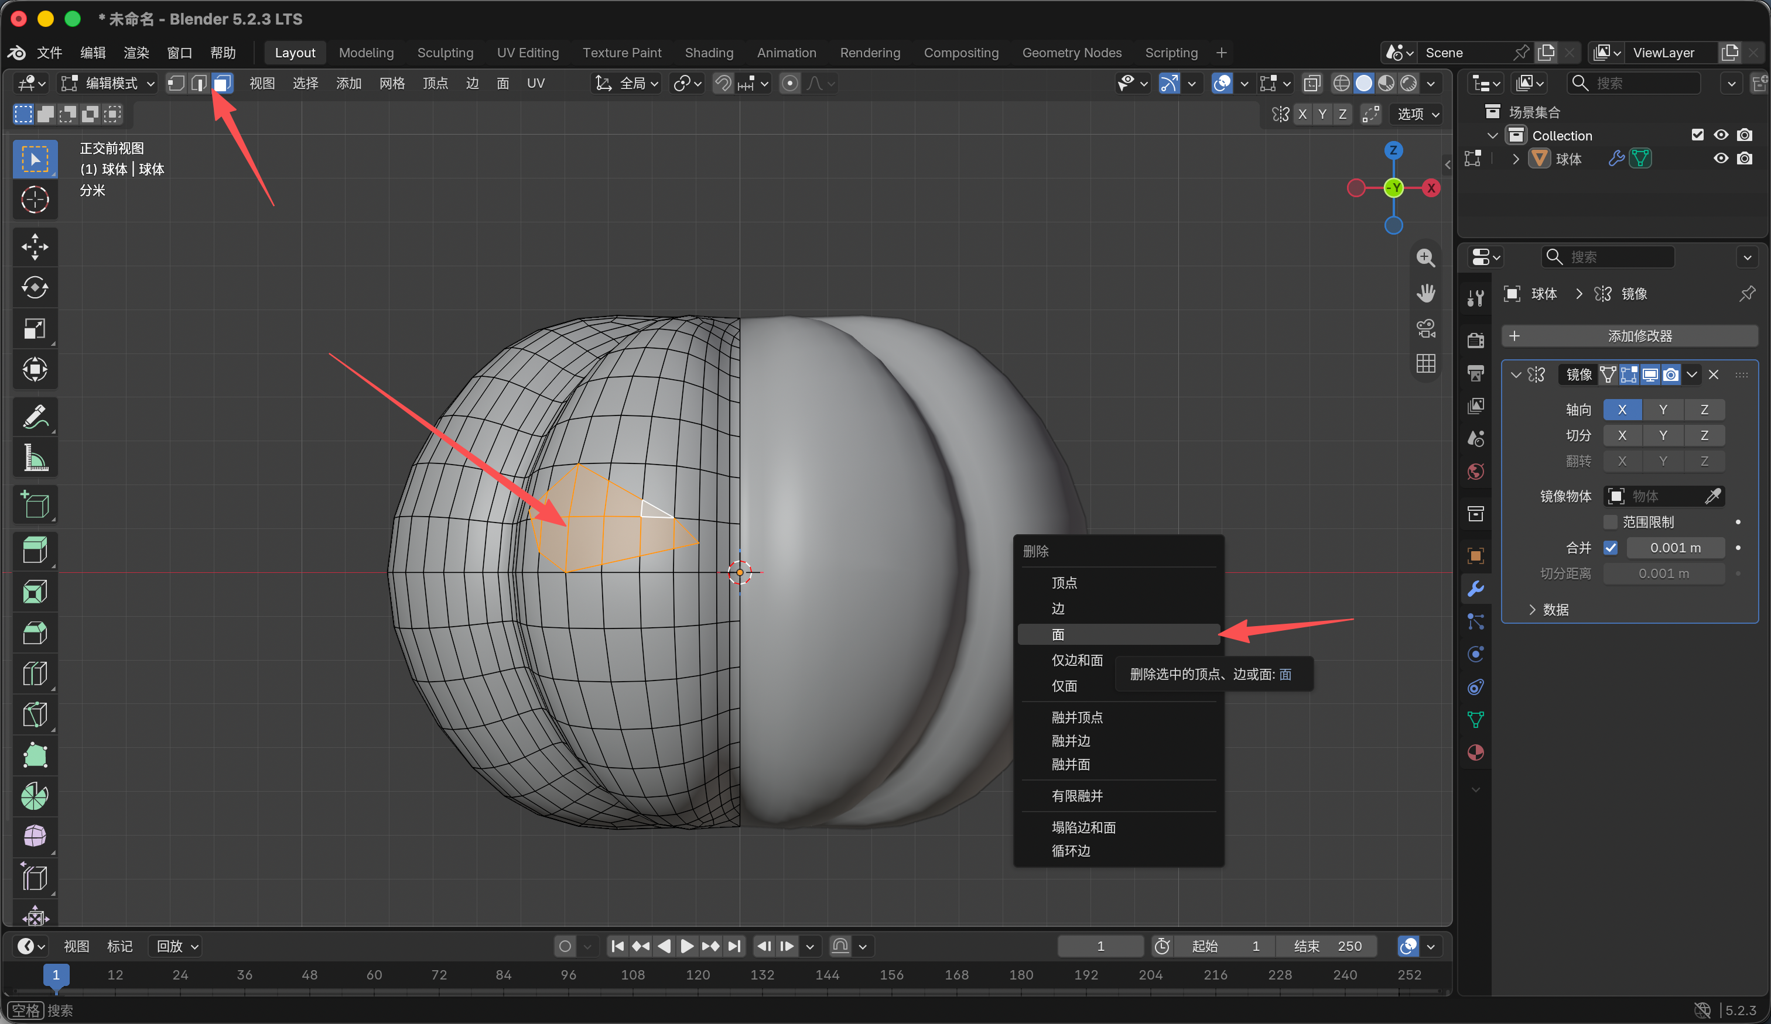
Task: Open the 全局 transform orientation dropdown
Action: 627,84
